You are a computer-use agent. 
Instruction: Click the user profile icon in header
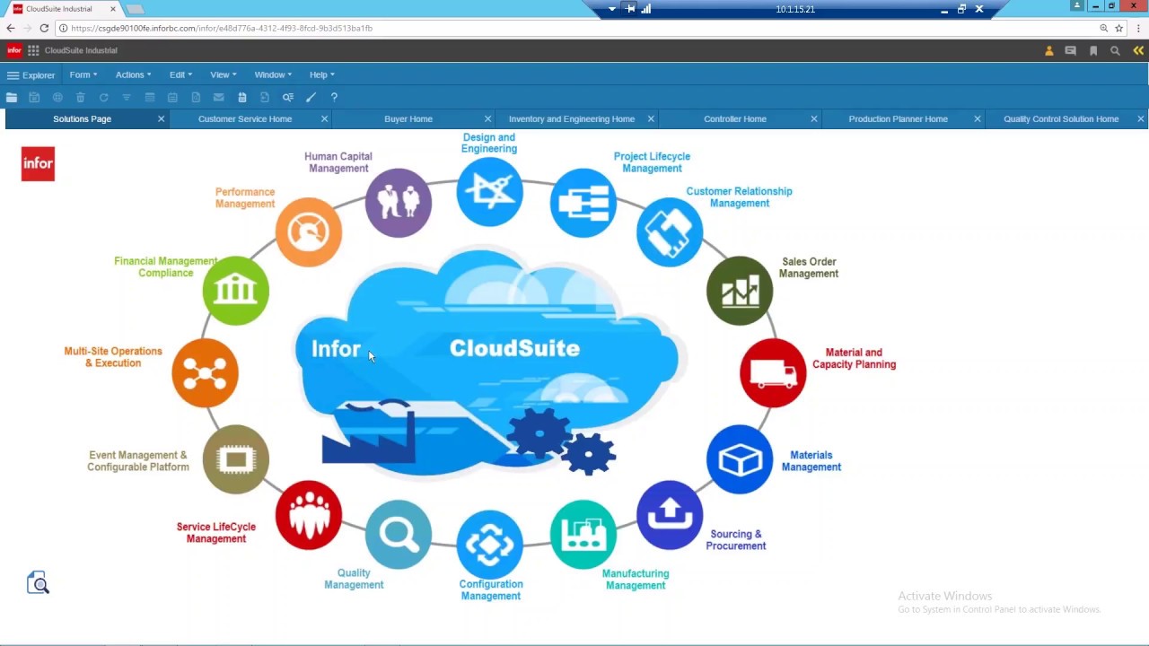pos(1048,51)
